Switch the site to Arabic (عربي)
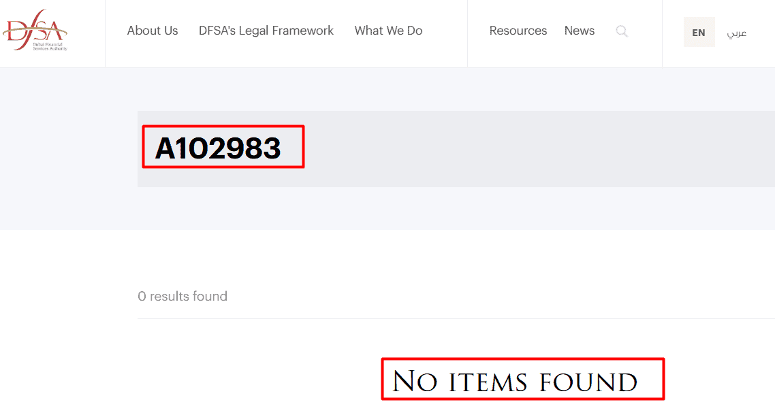The width and height of the screenshot is (775, 415). [x=736, y=33]
